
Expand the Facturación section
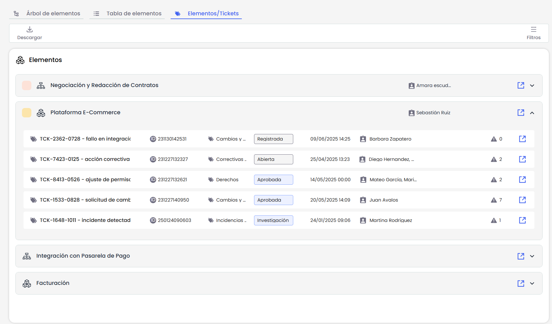pos(532,283)
